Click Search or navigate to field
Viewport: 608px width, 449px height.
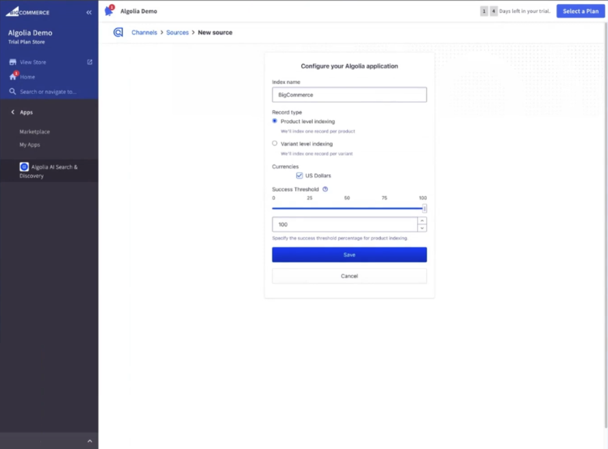(48, 92)
